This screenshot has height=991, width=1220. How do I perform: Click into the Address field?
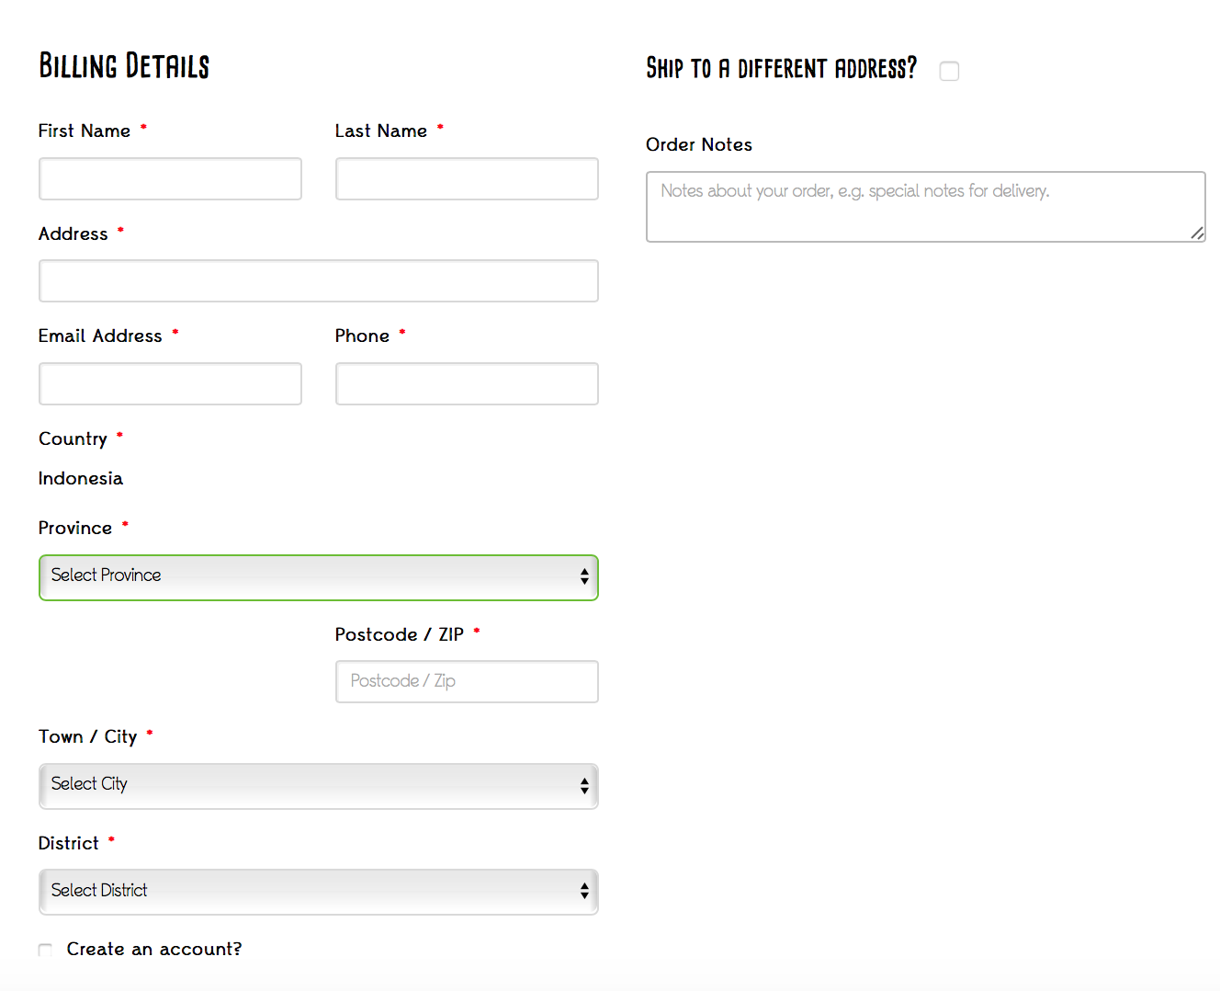[x=318, y=280]
